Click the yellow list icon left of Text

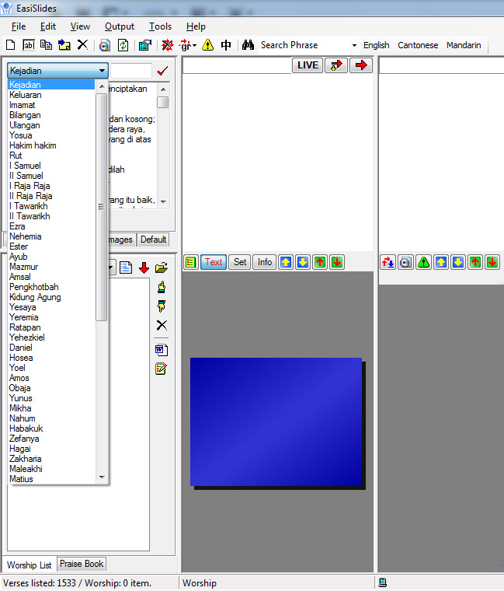pos(191,262)
